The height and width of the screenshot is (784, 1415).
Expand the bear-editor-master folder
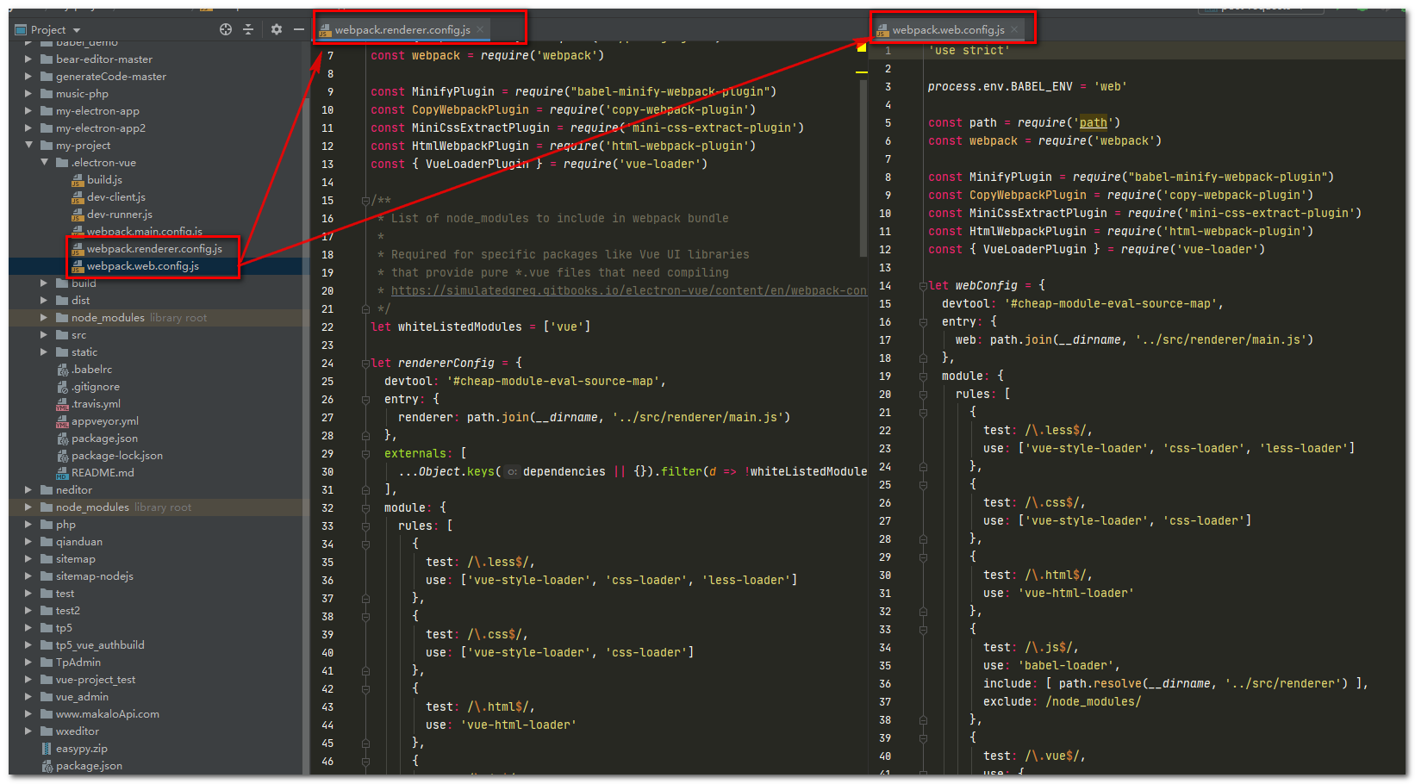click(x=28, y=59)
